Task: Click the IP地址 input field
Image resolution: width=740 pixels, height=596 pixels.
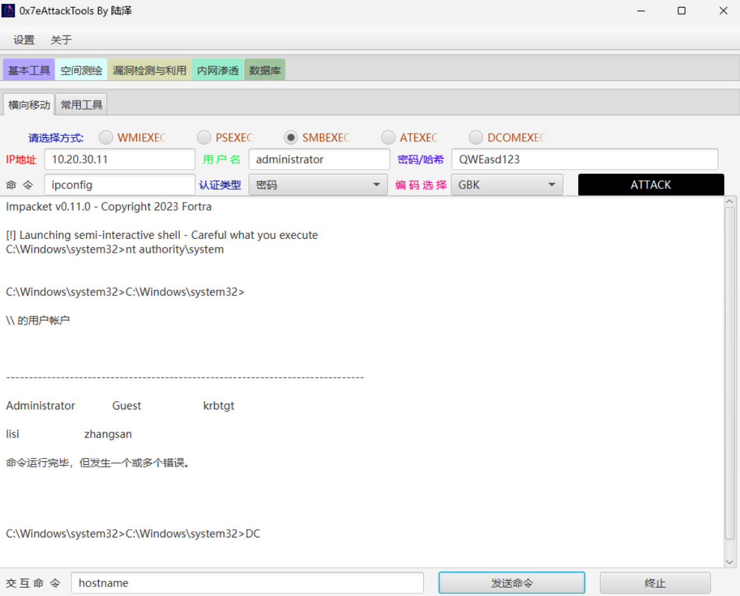Action: click(x=119, y=160)
